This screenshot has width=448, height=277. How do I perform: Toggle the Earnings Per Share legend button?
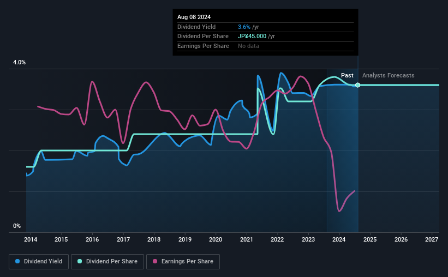(183, 262)
